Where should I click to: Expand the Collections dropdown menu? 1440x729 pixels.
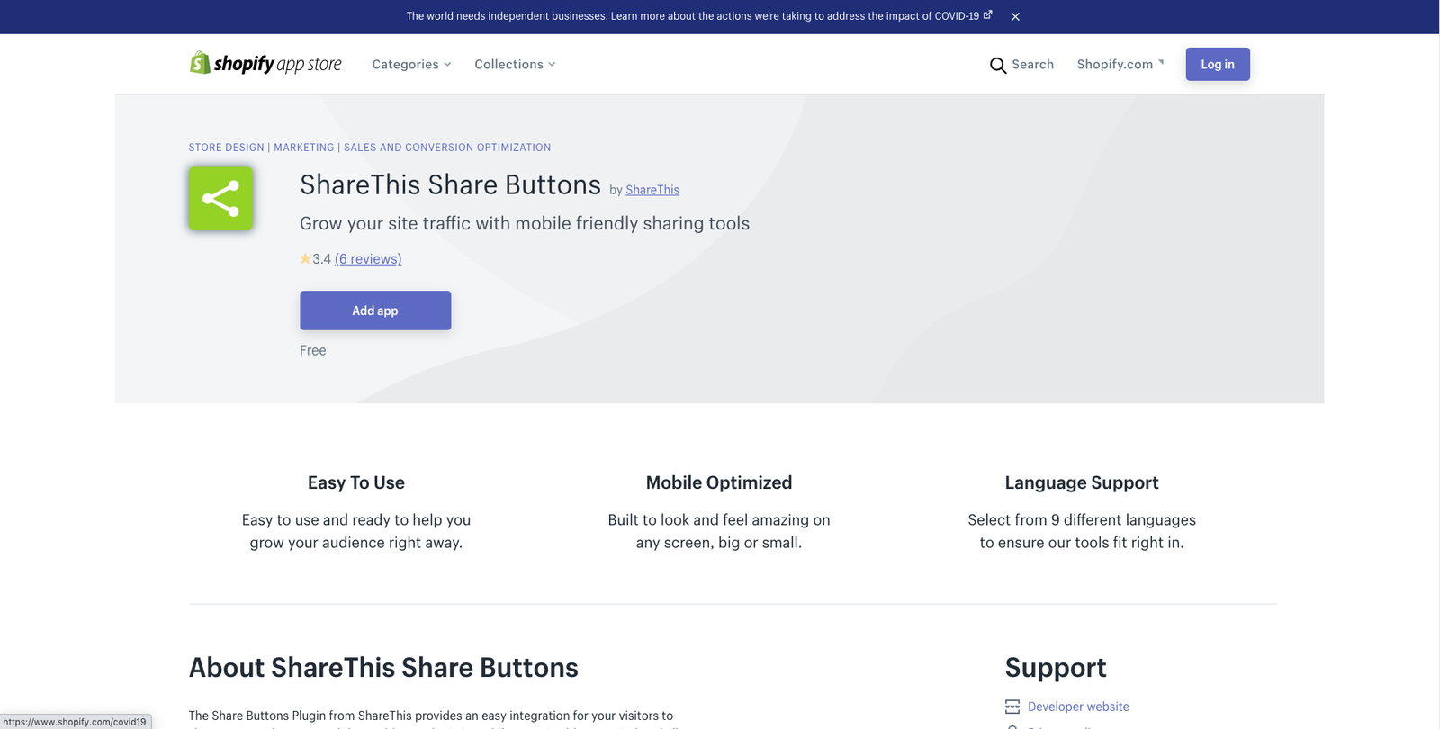pos(515,64)
